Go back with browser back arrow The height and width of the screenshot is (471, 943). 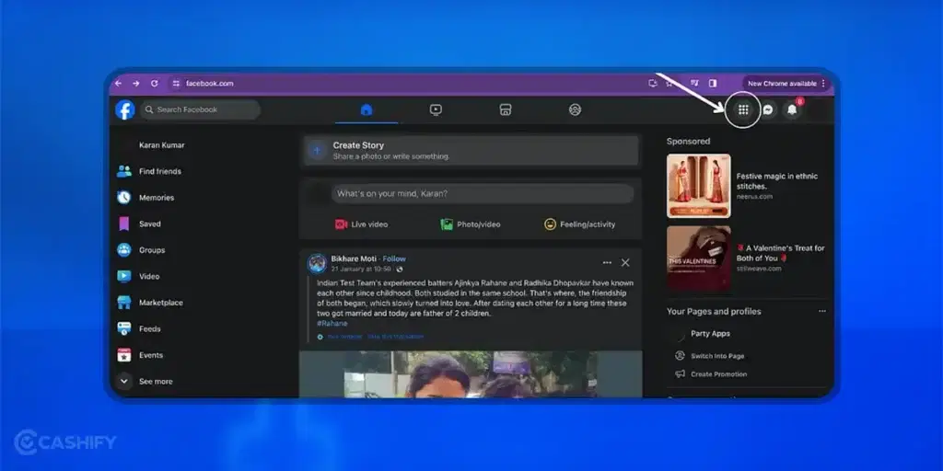pos(119,84)
